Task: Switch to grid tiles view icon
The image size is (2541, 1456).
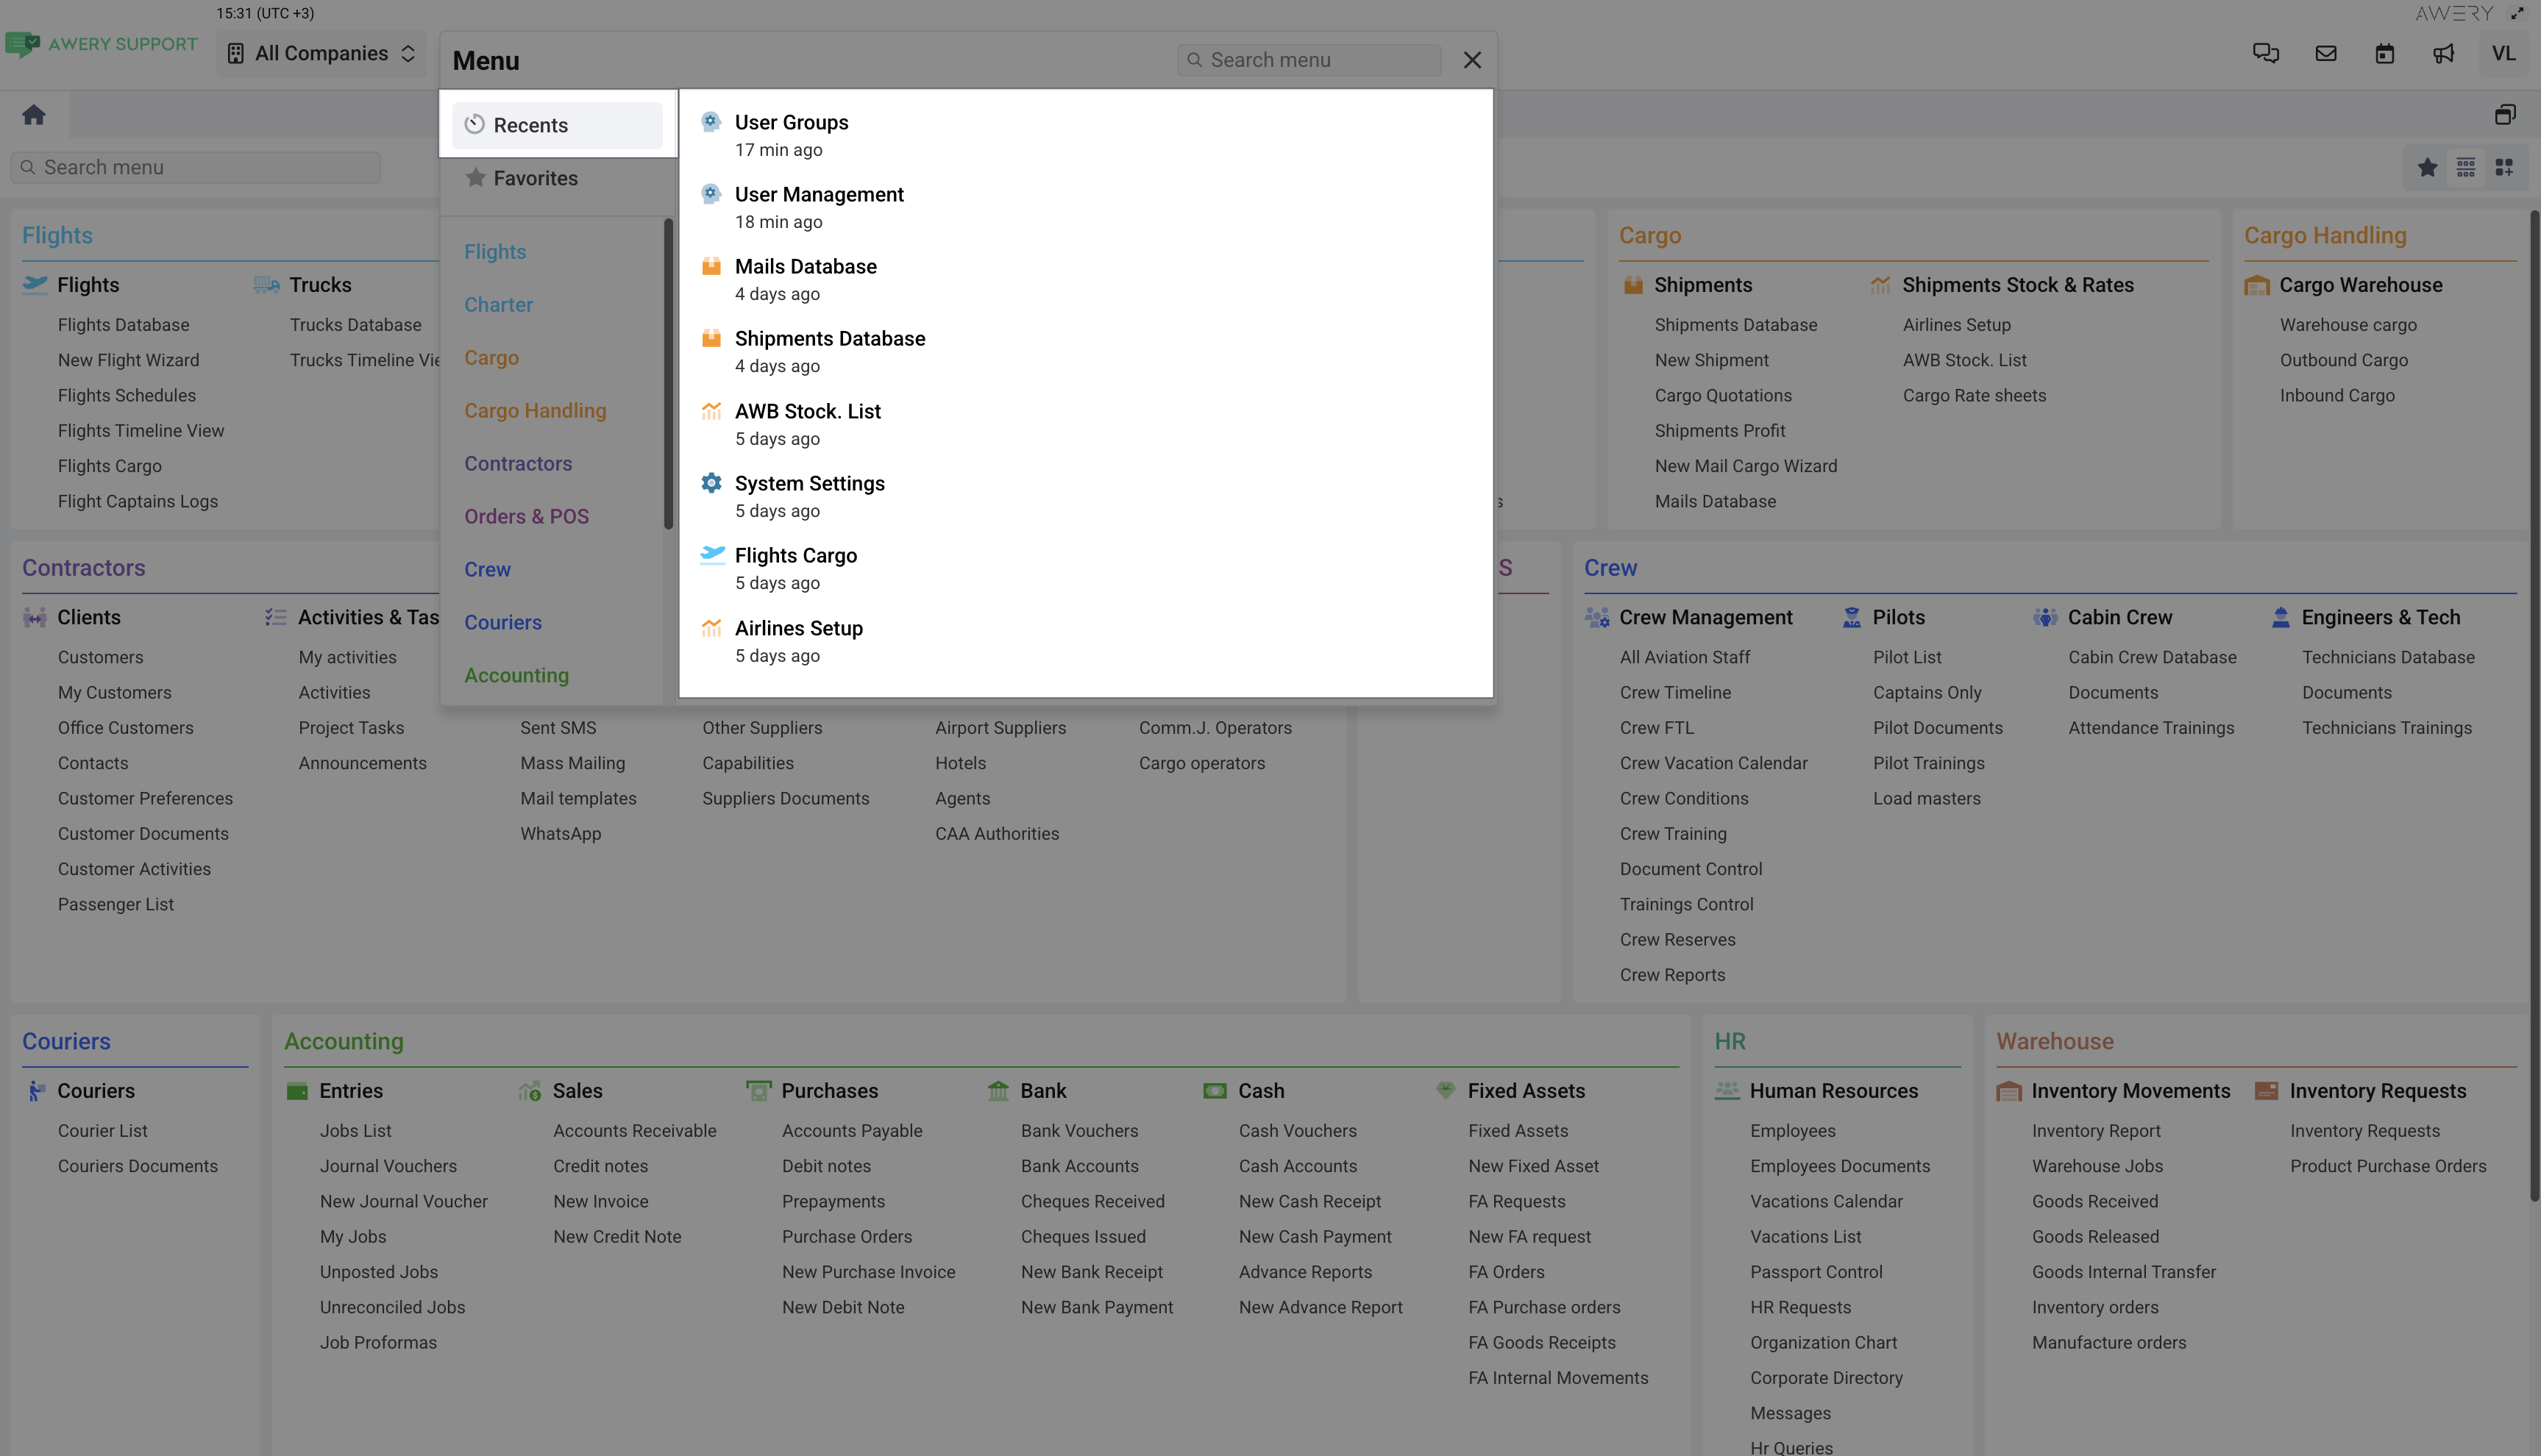Action: pos(2504,168)
